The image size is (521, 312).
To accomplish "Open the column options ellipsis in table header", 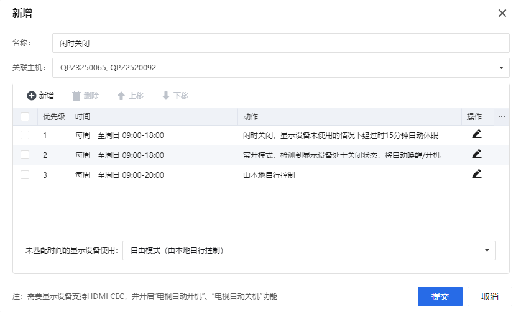I will 502,117.
